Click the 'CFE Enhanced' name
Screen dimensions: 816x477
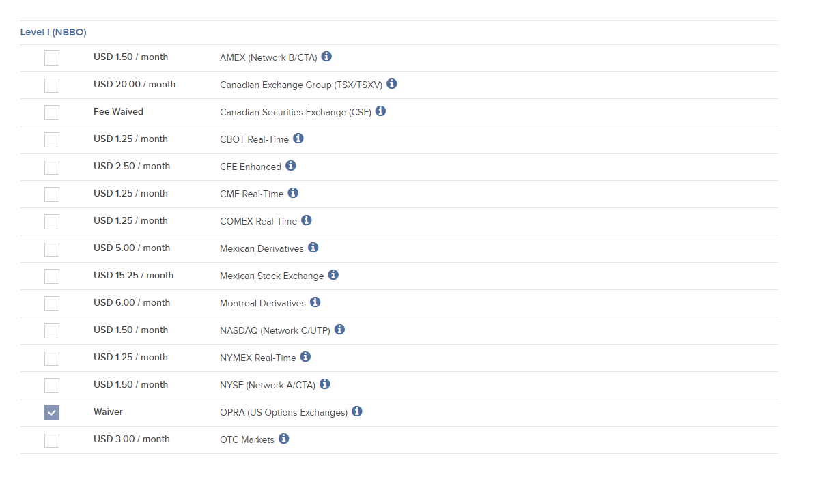click(251, 167)
